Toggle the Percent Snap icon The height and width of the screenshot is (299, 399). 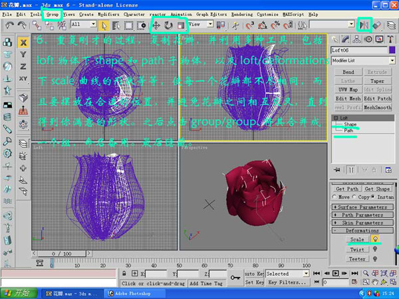275,25
